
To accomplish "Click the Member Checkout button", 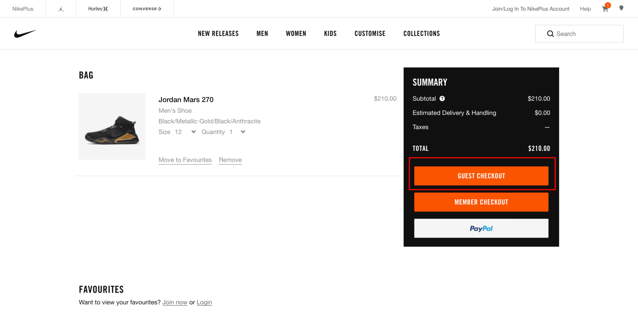I will pyautogui.click(x=481, y=202).
